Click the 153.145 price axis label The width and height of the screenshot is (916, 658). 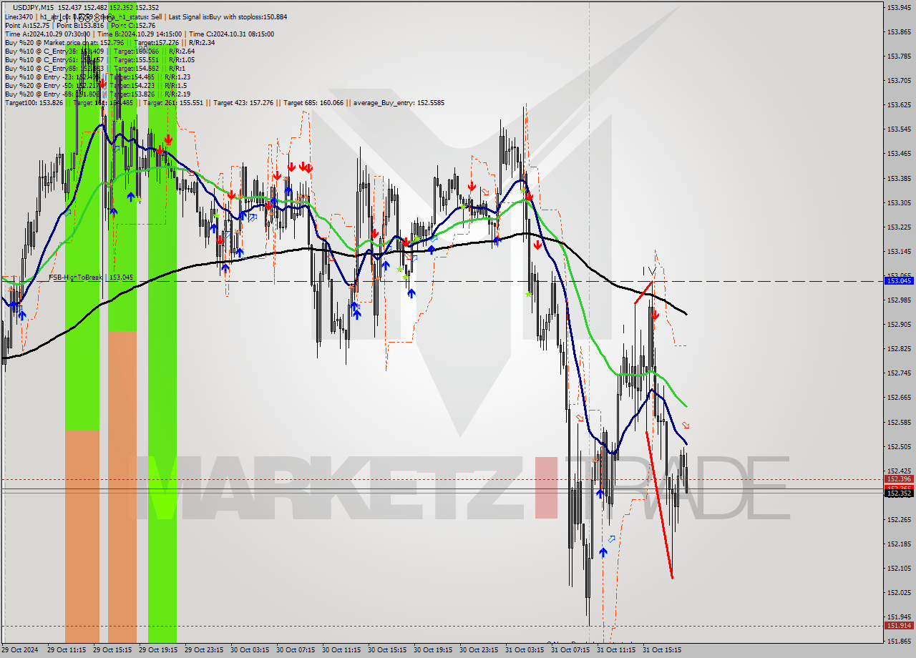(x=899, y=251)
